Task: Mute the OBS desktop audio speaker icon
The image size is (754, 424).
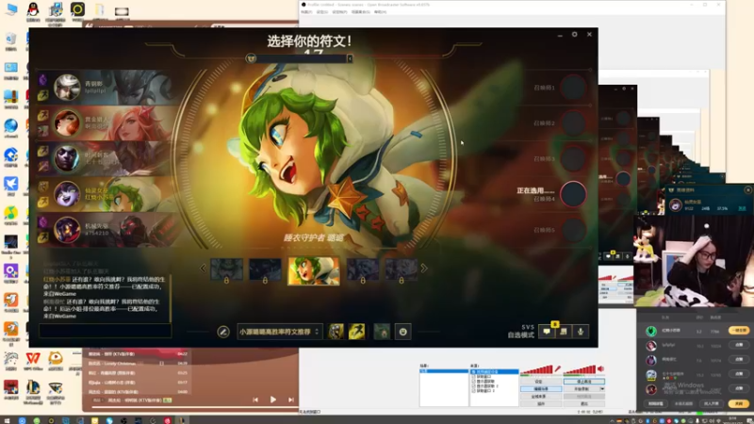Action: tap(600, 369)
